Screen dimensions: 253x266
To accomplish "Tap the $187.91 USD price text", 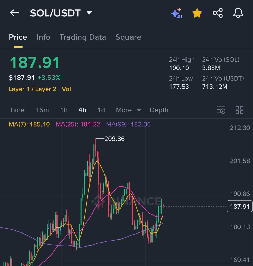I will pos(22,78).
